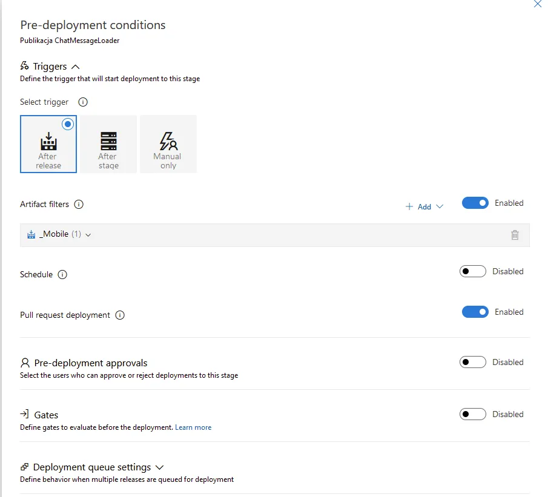Show info about Artifact filters

click(79, 205)
